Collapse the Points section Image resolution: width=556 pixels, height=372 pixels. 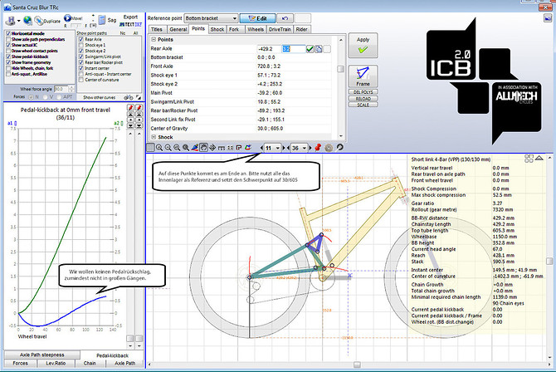click(154, 39)
